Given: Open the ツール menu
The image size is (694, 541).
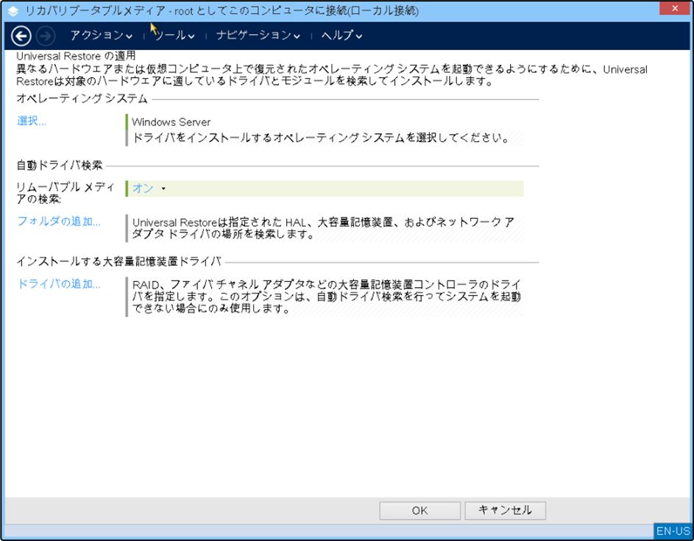Looking at the screenshot, I should tap(174, 35).
